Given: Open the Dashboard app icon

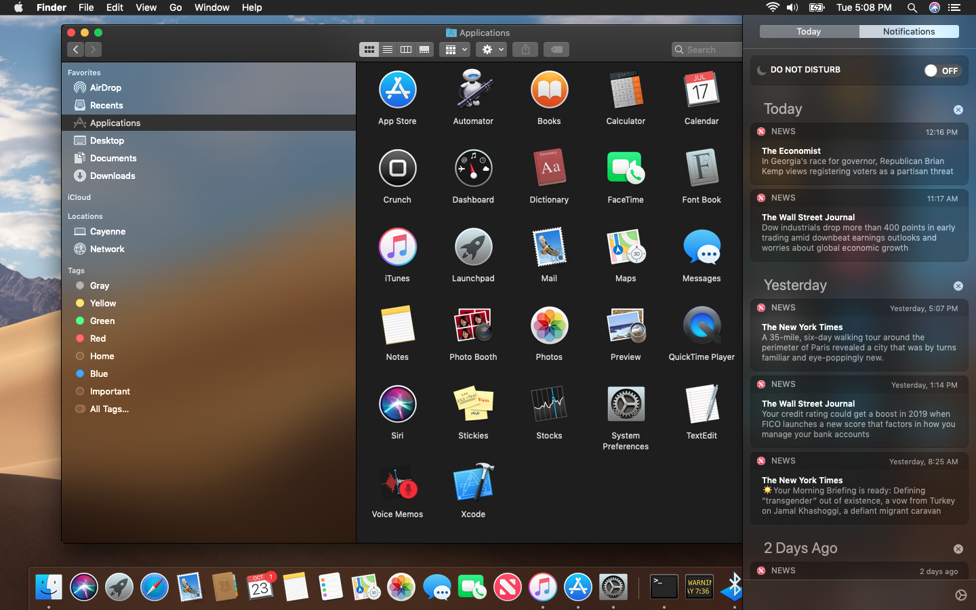Looking at the screenshot, I should [x=473, y=169].
